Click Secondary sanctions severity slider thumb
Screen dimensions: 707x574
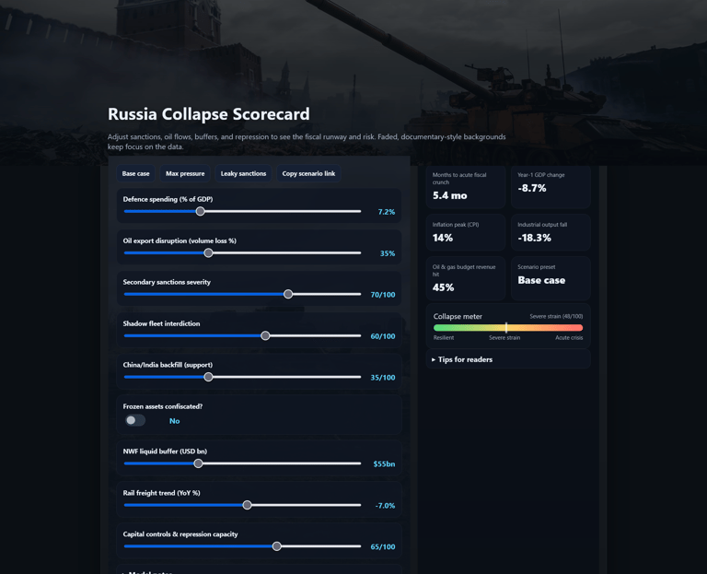tap(288, 294)
